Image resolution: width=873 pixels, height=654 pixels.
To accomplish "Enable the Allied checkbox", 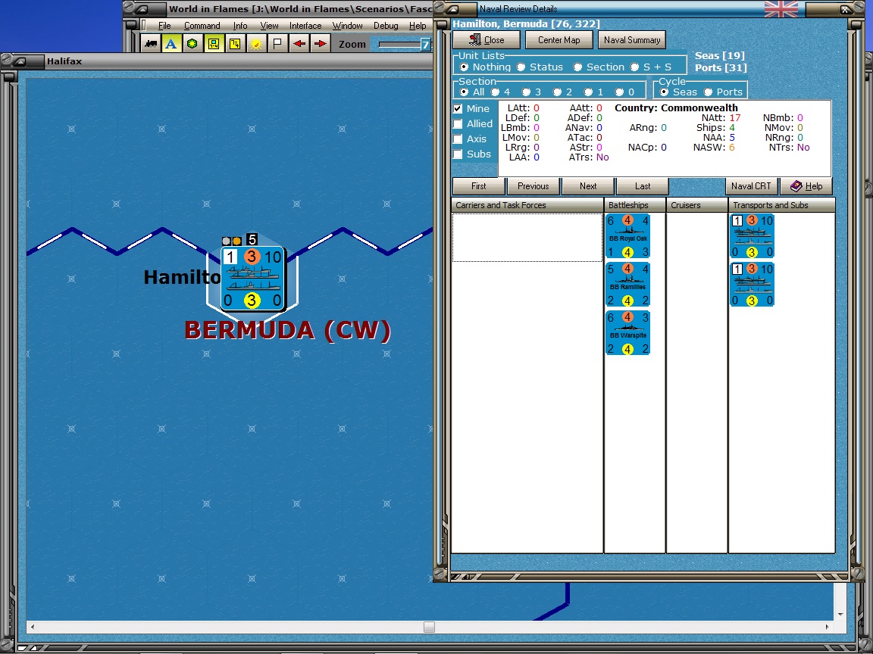I will (x=458, y=123).
